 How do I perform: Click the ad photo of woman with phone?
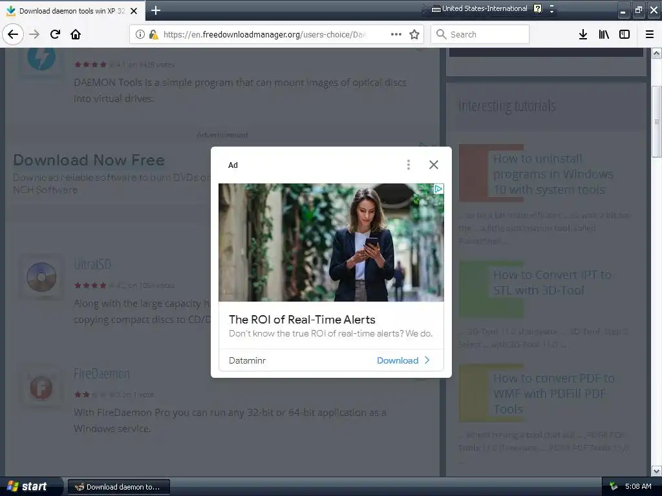click(x=331, y=242)
